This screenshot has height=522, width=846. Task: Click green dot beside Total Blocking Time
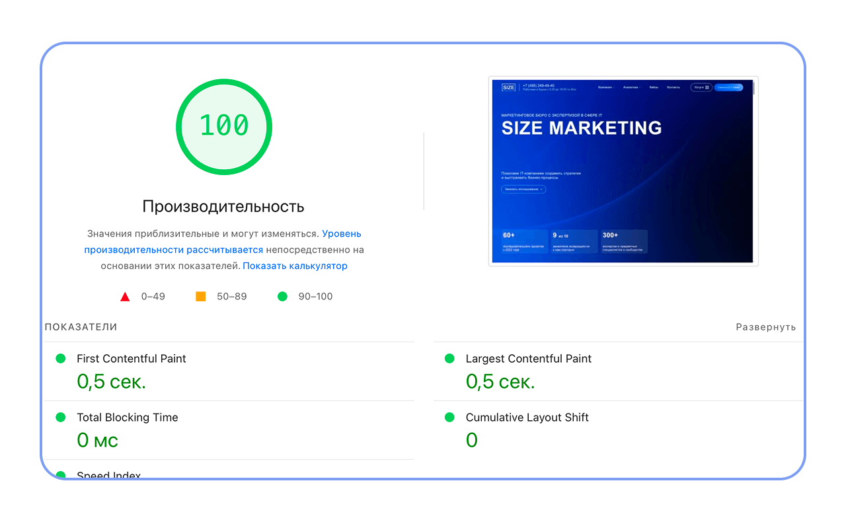[61, 417]
